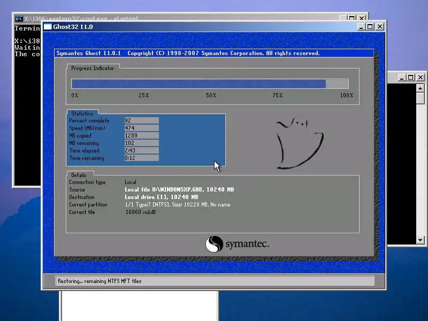Image resolution: width=428 pixels, height=321 pixels.
Task: Click scroll-down arrow in right console window
Action: (x=421, y=240)
